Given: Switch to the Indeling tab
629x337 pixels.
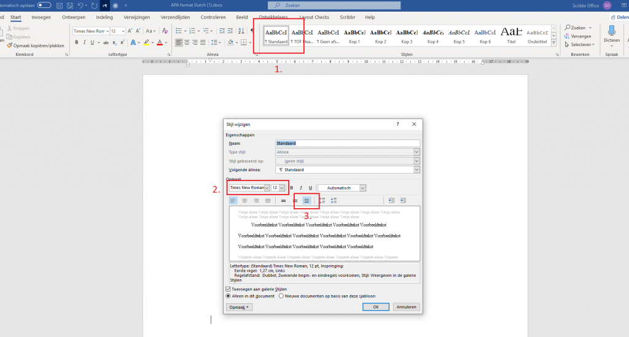Looking at the screenshot, I should click(104, 17).
